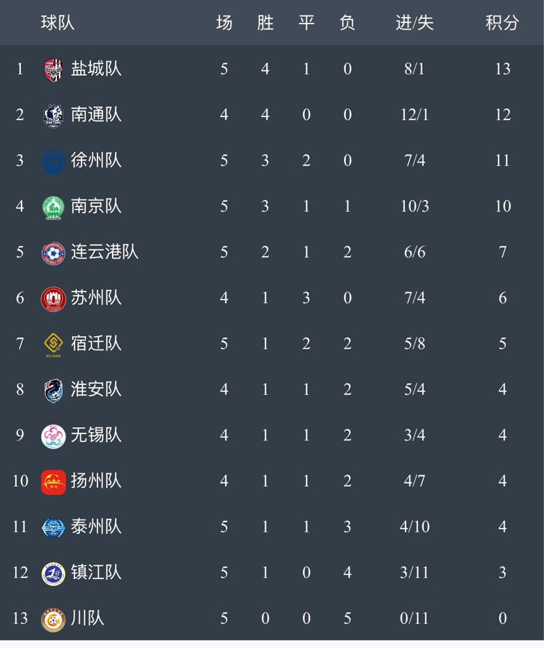
Task: Sort table by 积分 column header
Action: coord(502,23)
